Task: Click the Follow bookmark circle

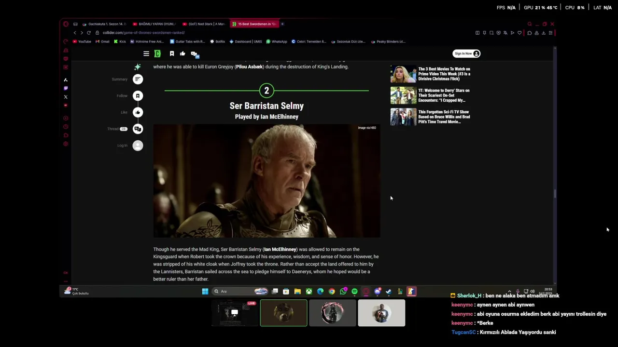Action: click(x=138, y=96)
